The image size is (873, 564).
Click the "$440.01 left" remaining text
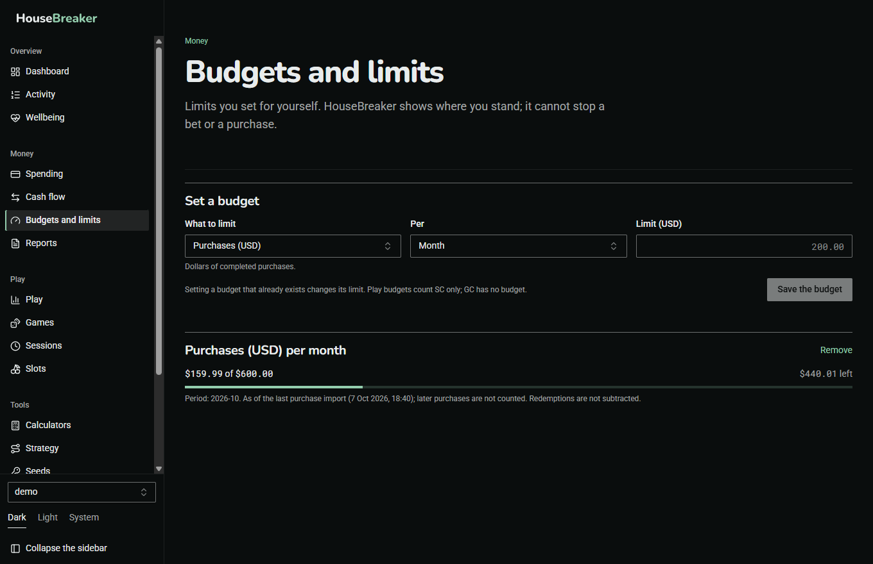[x=826, y=374]
